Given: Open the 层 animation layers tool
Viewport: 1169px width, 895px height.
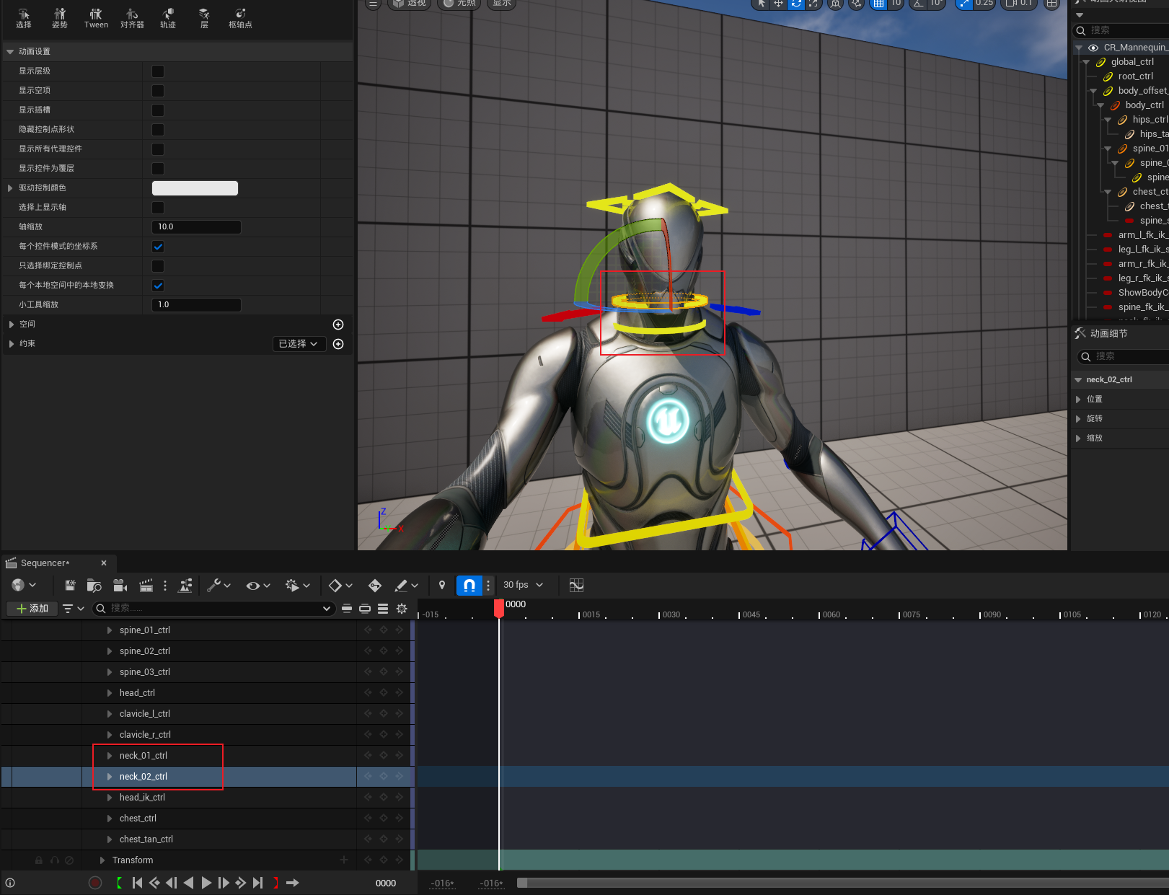Looking at the screenshot, I should tap(204, 18).
